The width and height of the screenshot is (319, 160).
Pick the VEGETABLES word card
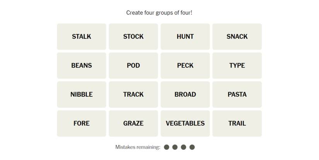coord(185,124)
